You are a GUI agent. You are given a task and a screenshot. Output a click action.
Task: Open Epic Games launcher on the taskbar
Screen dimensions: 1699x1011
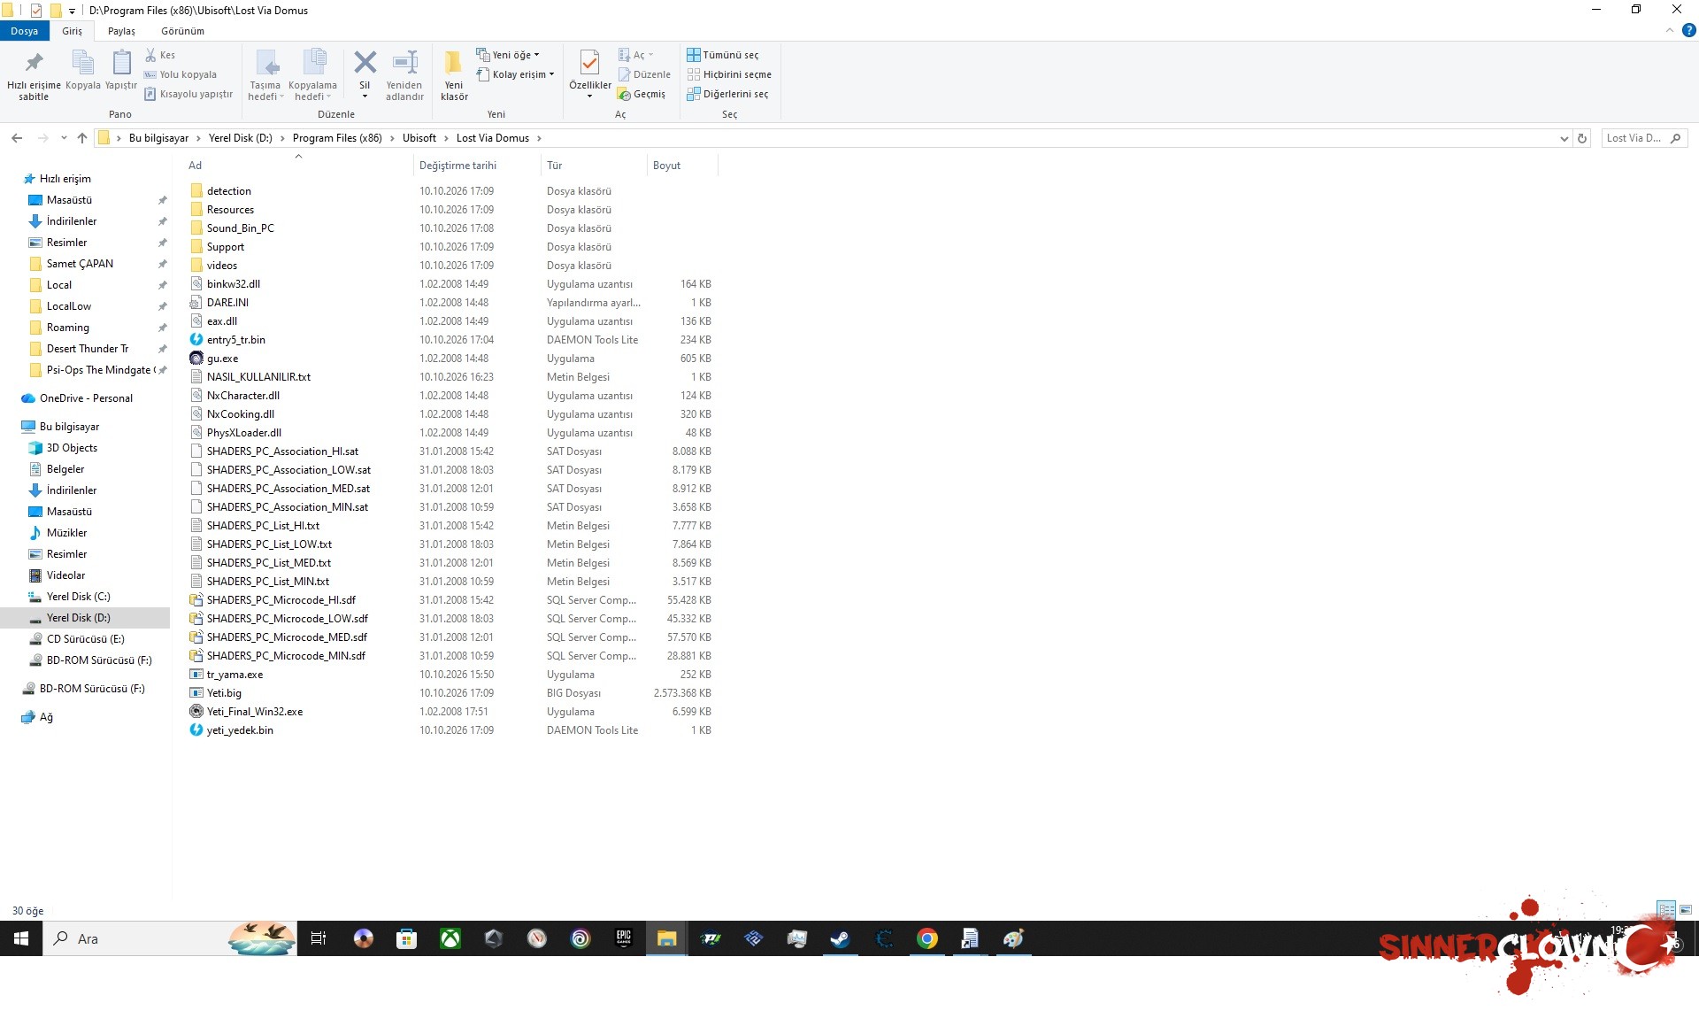coord(624,938)
